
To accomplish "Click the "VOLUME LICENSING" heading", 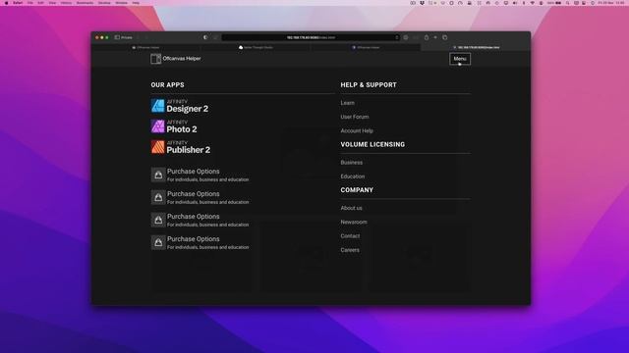I will (x=372, y=144).
